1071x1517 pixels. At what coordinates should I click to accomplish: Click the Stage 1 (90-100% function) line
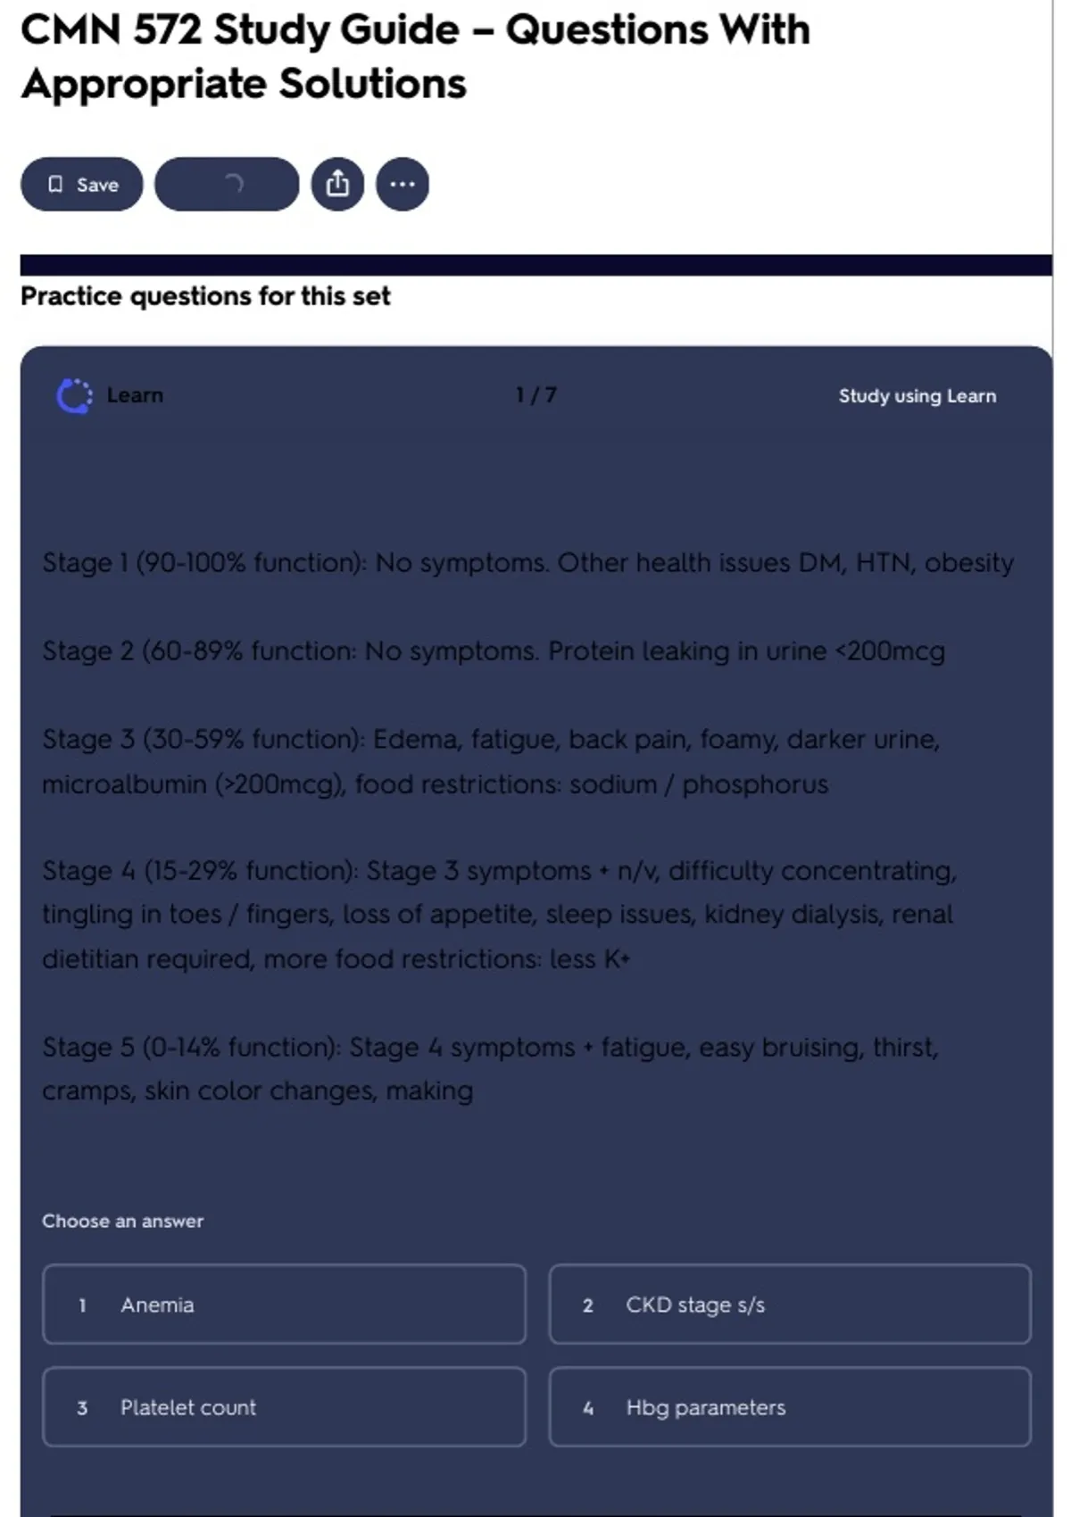click(x=527, y=563)
